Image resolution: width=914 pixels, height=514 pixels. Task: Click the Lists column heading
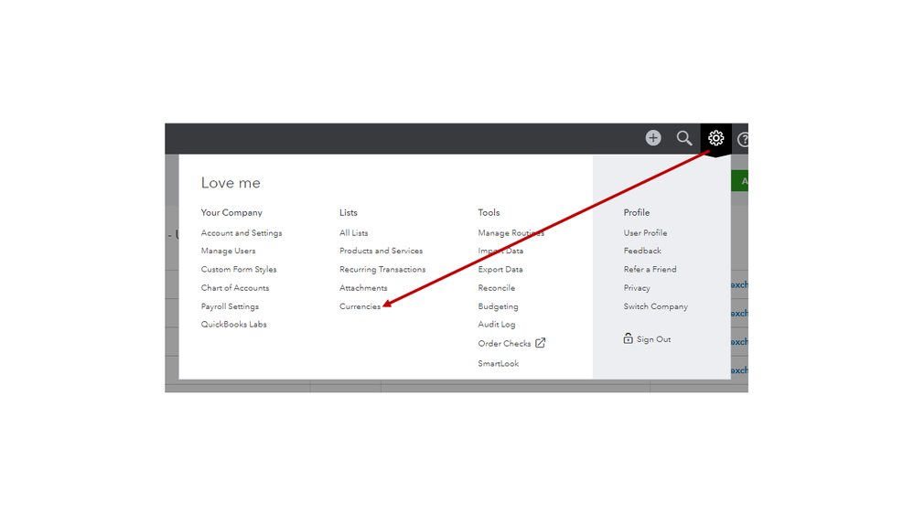click(x=349, y=213)
